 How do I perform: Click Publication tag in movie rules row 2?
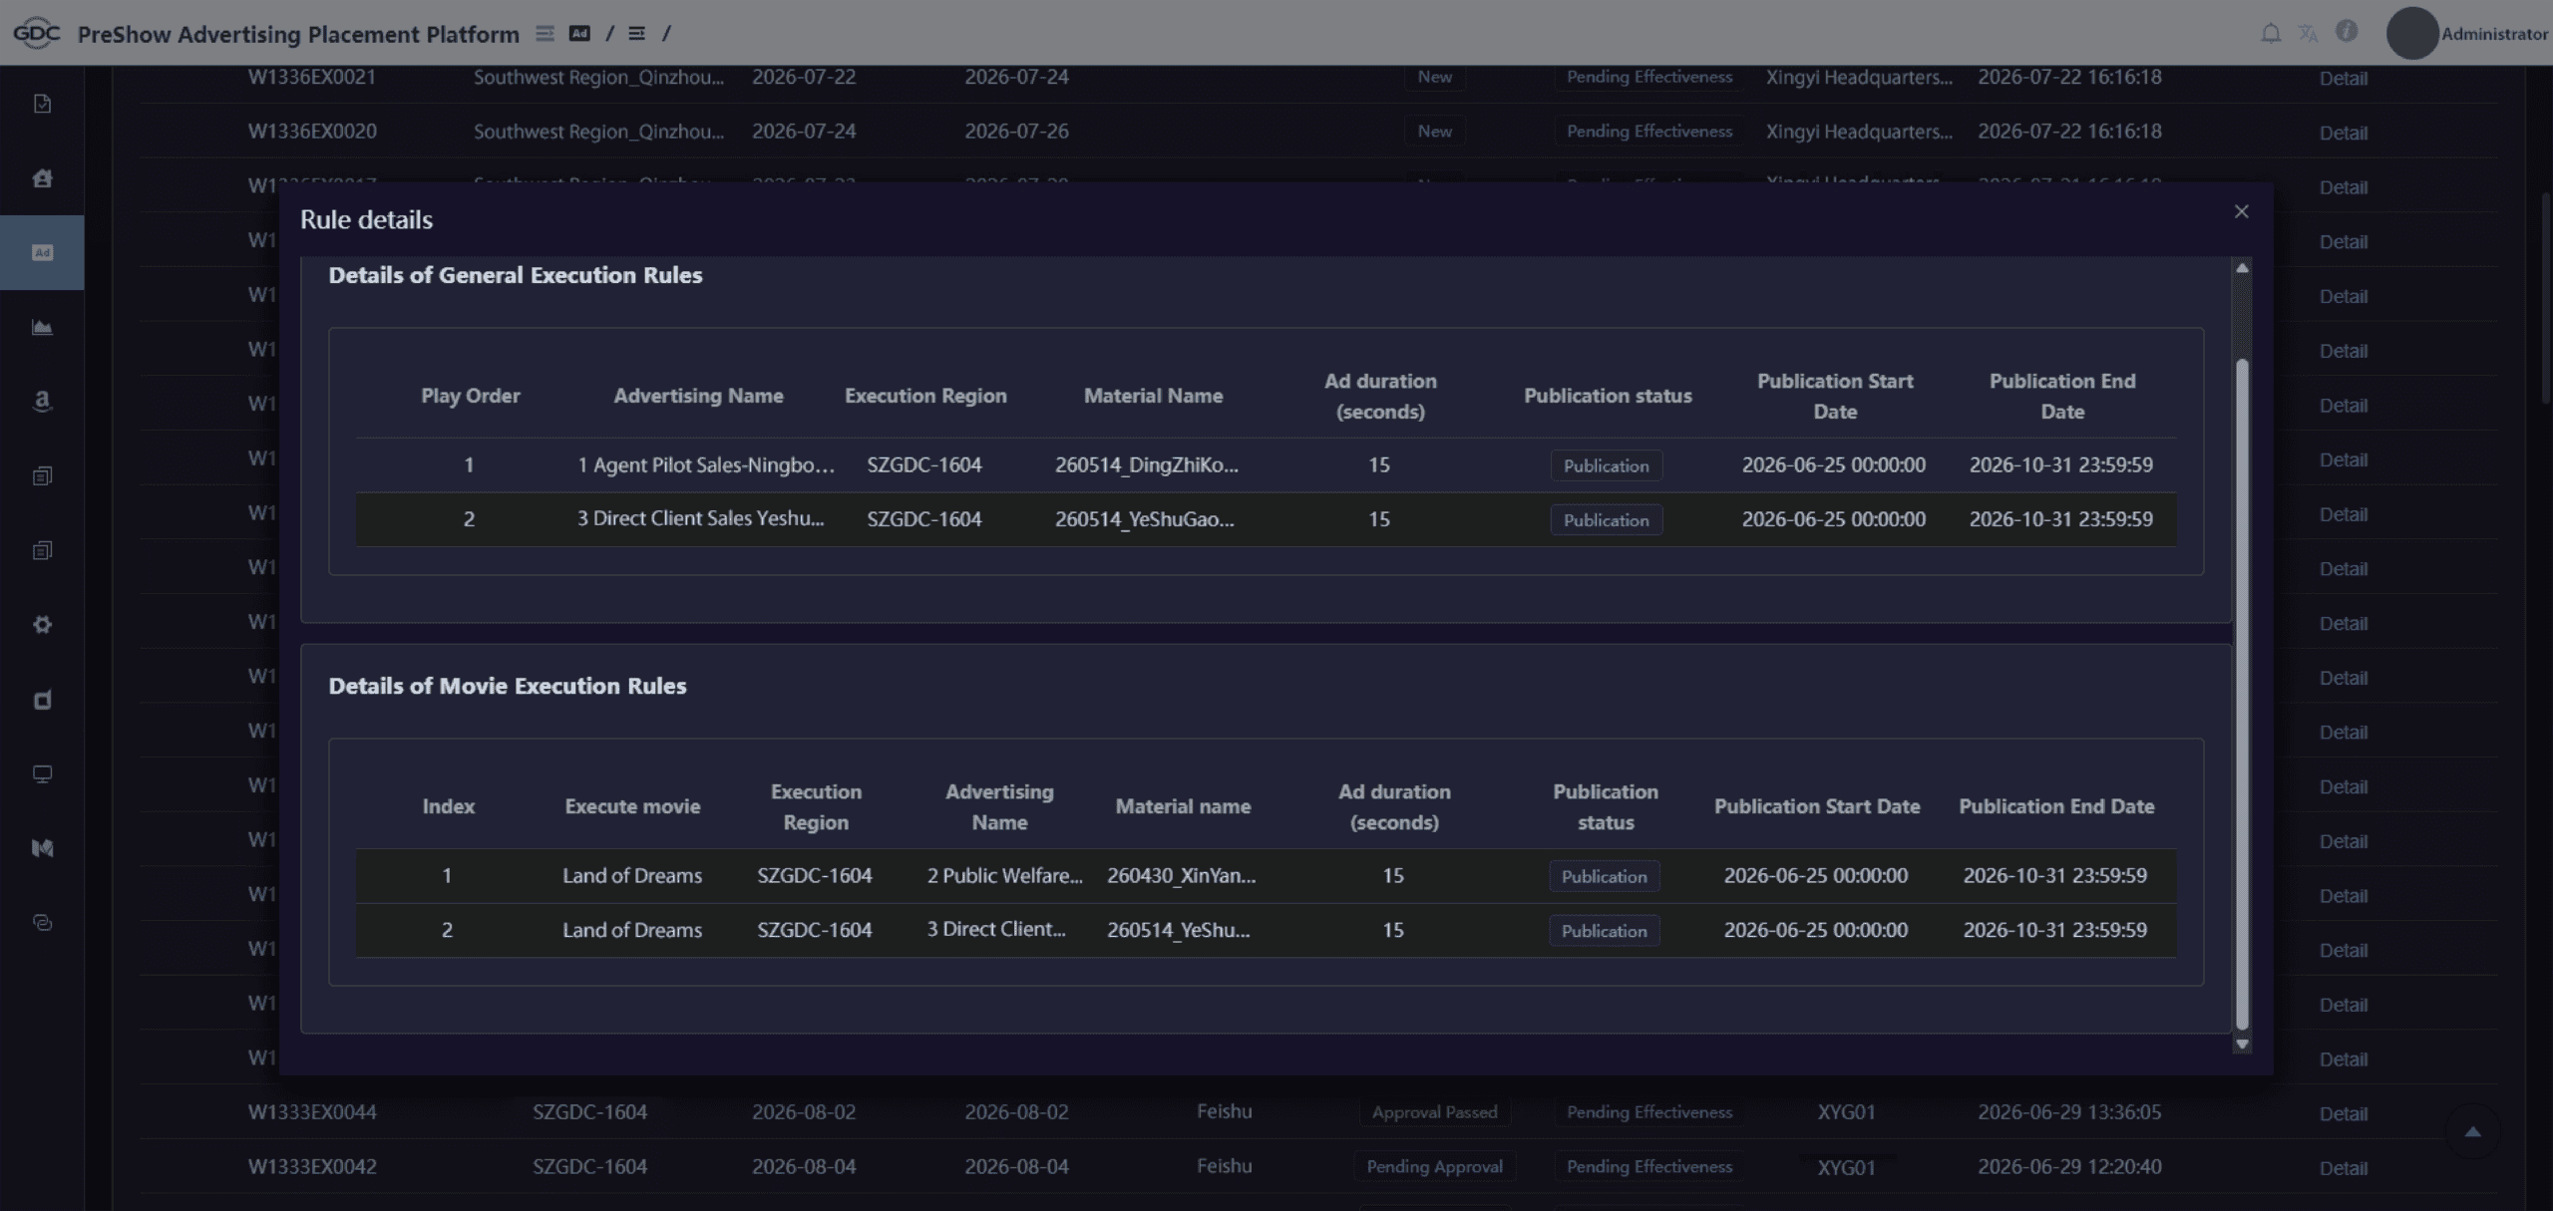pyautogui.click(x=1604, y=931)
